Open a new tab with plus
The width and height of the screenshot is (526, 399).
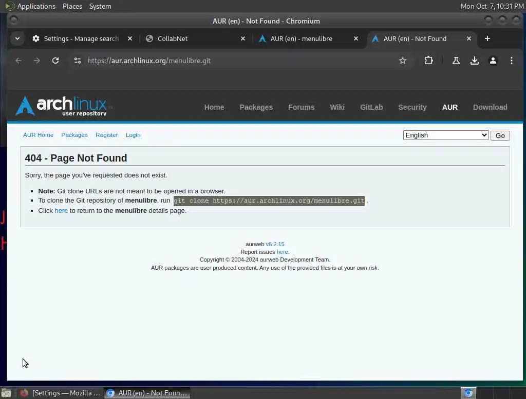tap(487, 38)
